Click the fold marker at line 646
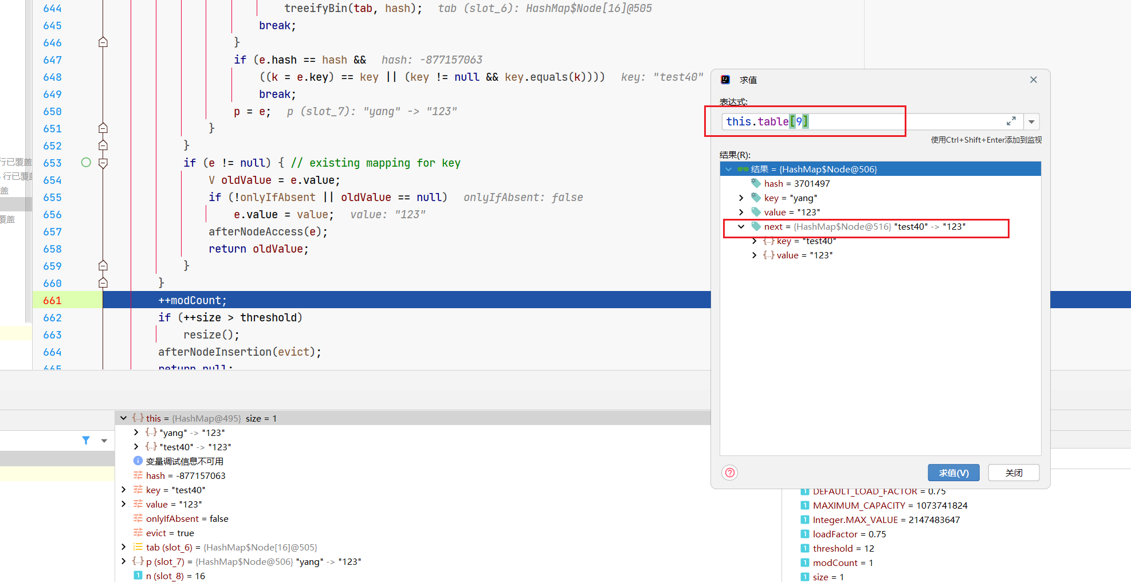 pyautogui.click(x=103, y=42)
